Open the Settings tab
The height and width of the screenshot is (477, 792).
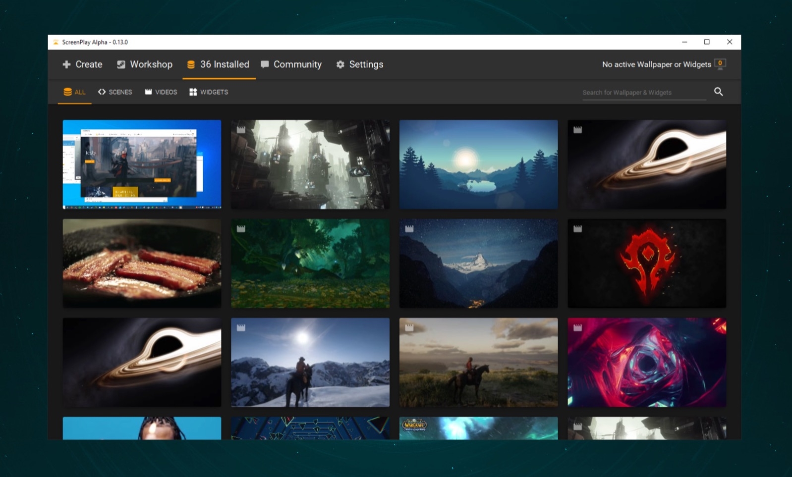(360, 64)
